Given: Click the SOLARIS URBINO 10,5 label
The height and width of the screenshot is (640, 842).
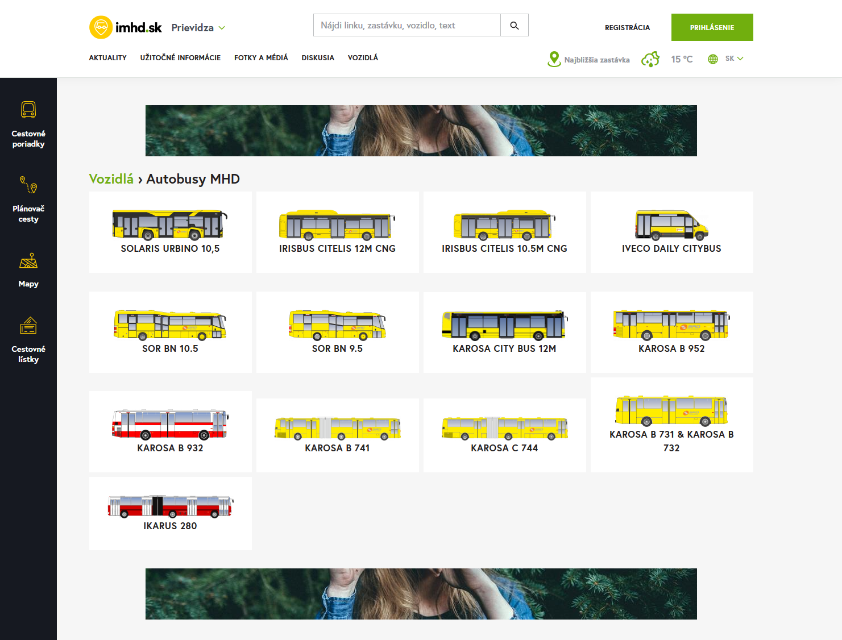Looking at the screenshot, I should coord(170,249).
